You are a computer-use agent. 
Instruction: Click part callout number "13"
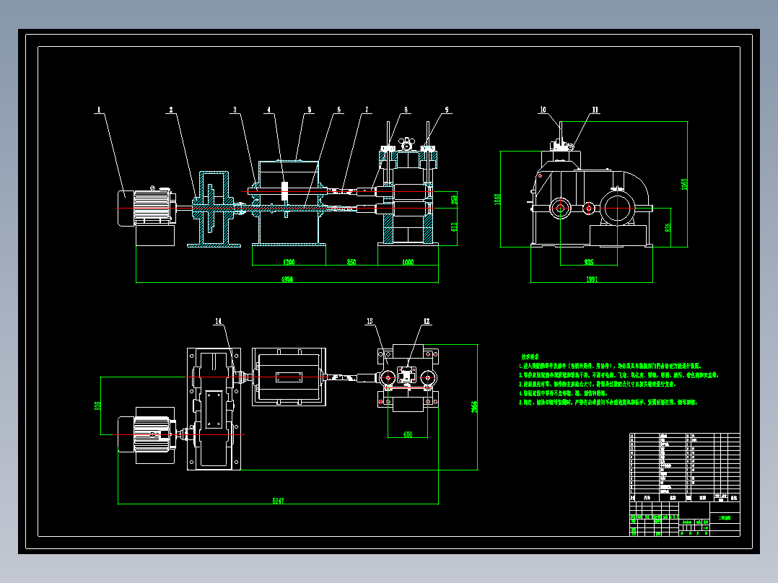(370, 321)
